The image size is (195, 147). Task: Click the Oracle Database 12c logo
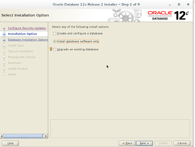[x=168, y=16]
